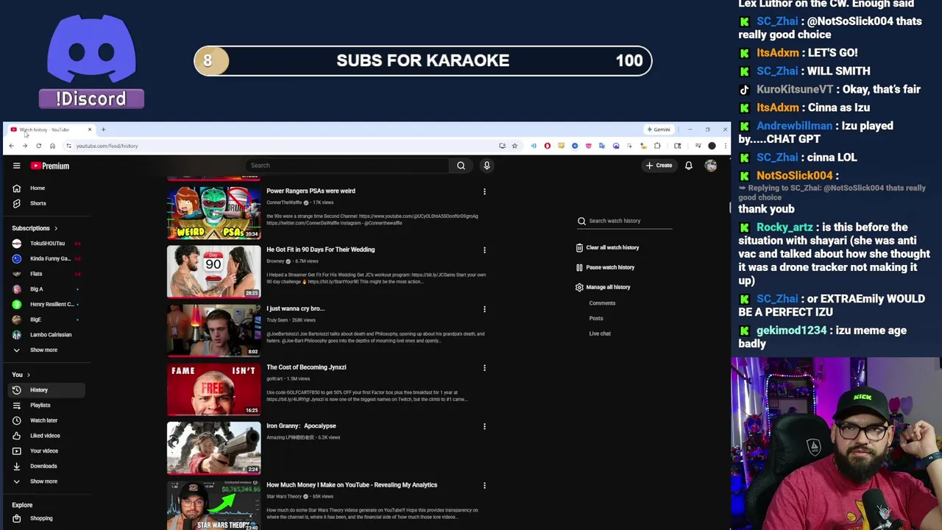The height and width of the screenshot is (530, 942).
Task: Open How Much Money I Make title
Action: tap(352, 484)
